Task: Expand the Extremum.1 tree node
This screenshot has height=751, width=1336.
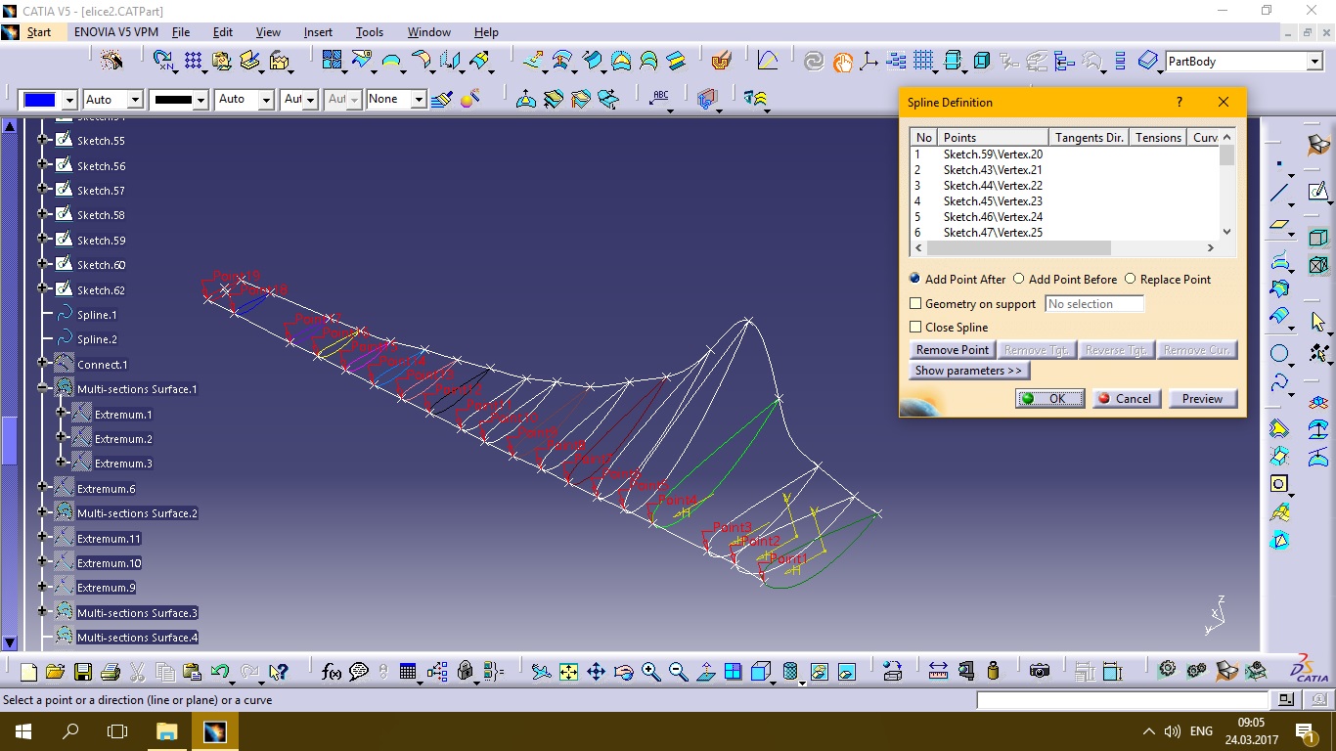Action: point(61,415)
